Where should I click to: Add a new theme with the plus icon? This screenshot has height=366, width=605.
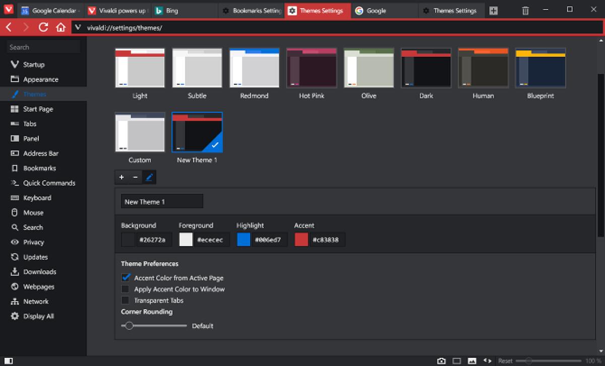pos(122,177)
